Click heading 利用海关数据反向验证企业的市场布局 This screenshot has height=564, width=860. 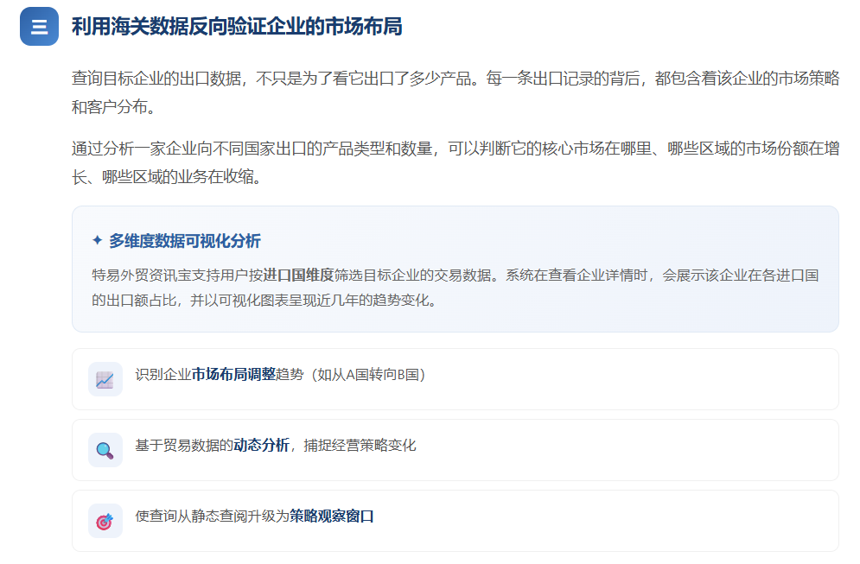[237, 26]
